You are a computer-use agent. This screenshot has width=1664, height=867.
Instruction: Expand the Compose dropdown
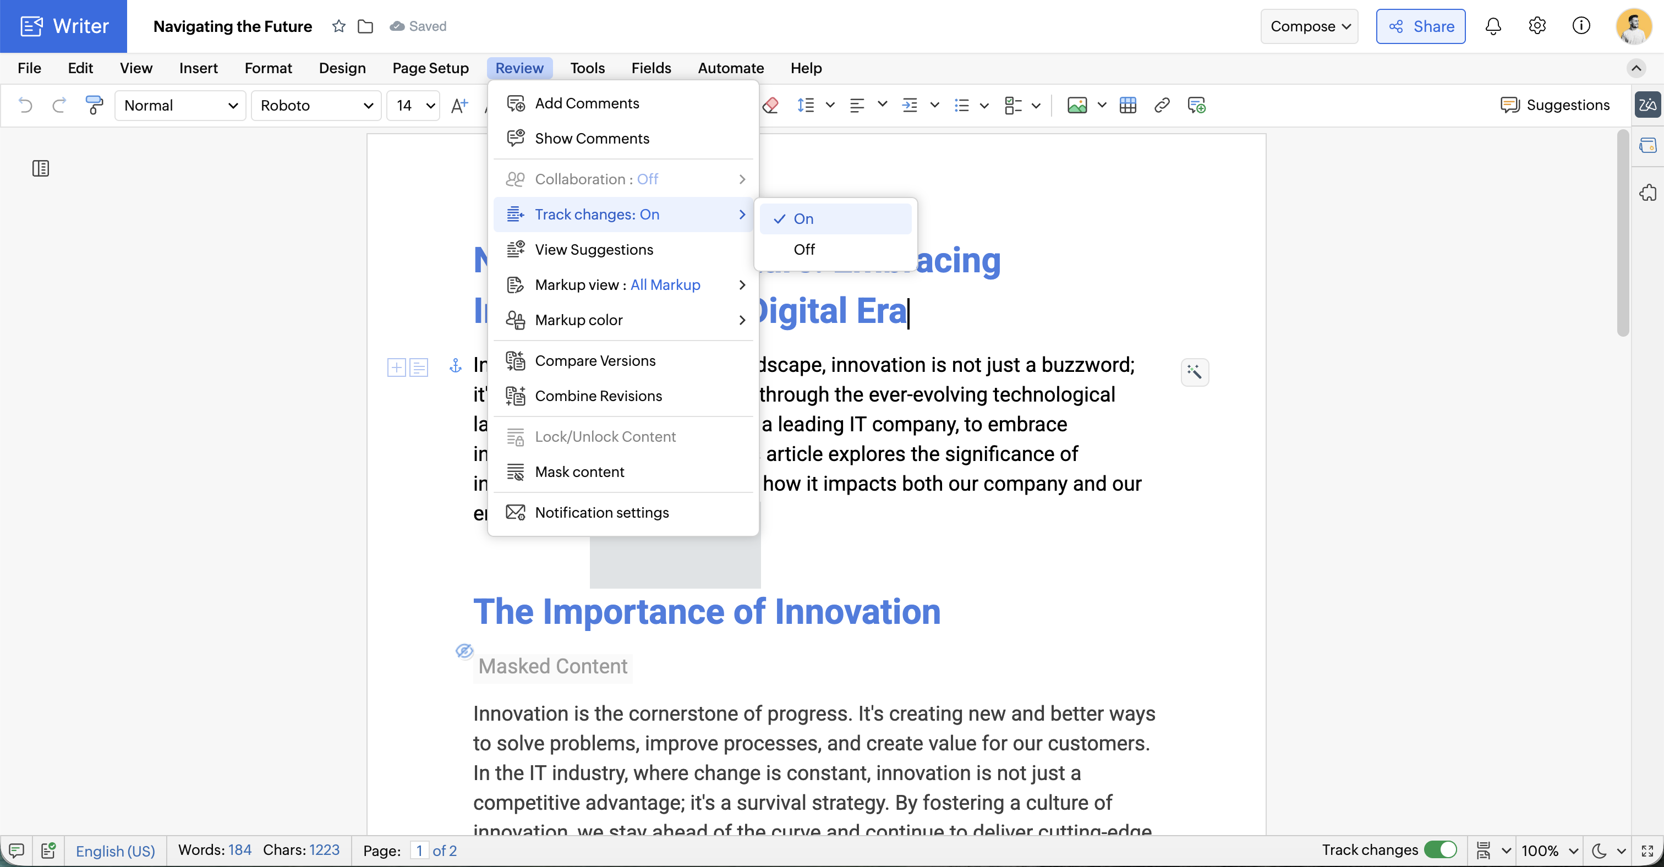click(x=1310, y=26)
